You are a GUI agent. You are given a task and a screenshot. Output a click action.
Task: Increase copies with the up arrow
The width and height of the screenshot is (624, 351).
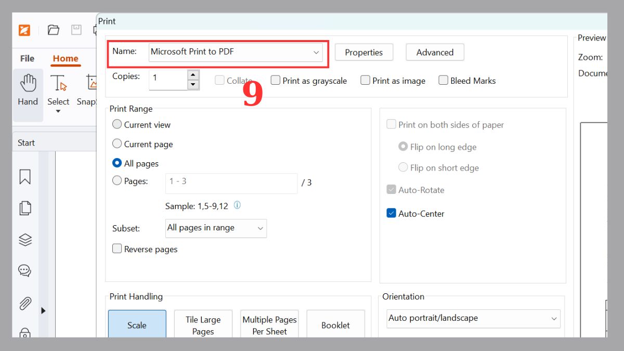pyautogui.click(x=193, y=75)
